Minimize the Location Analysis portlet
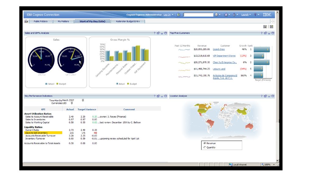The height and width of the screenshot is (175, 312). coord(269,96)
